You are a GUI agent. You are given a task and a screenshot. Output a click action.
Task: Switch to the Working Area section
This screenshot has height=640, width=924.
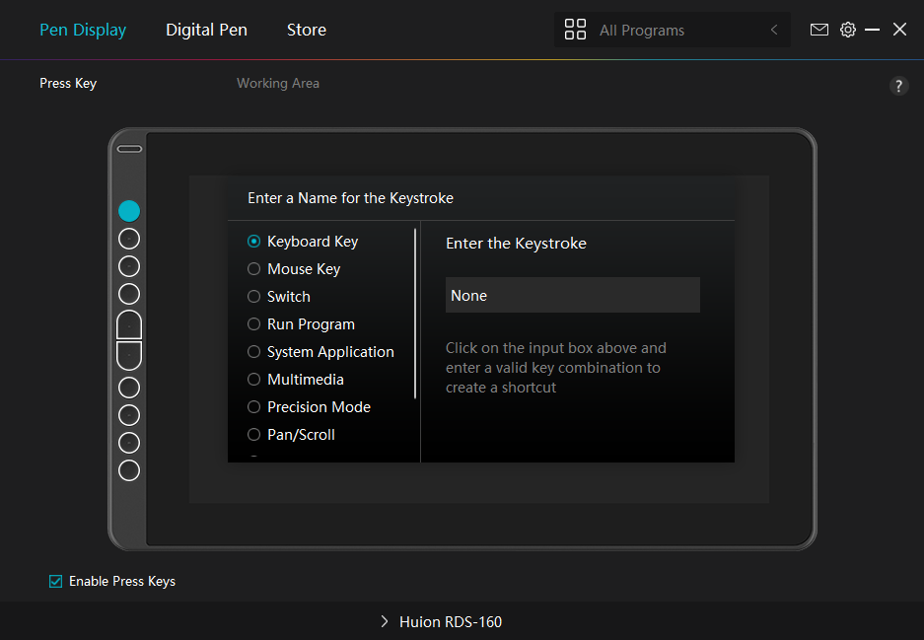click(x=277, y=83)
